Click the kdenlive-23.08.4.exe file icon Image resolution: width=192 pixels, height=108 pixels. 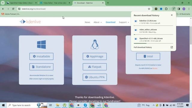point(136,21)
